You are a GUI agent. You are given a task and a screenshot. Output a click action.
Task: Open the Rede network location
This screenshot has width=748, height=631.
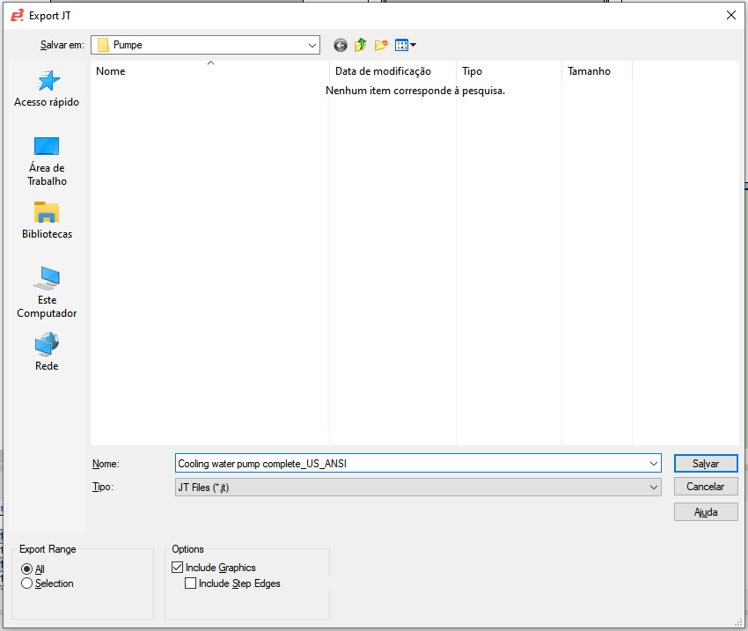(46, 352)
